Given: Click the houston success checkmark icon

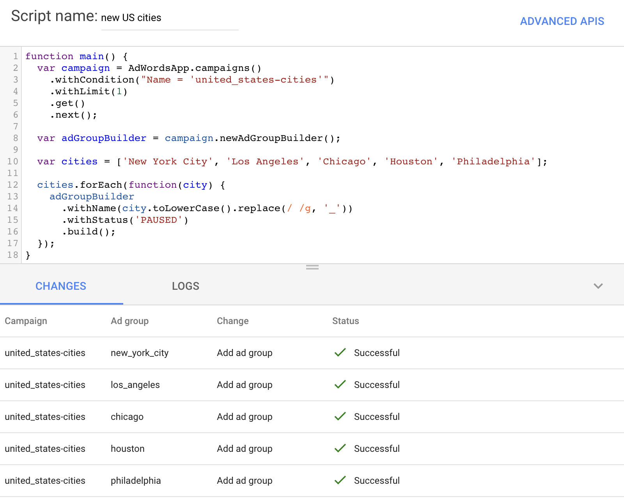Looking at the screenshot, I should click(340, 448).
